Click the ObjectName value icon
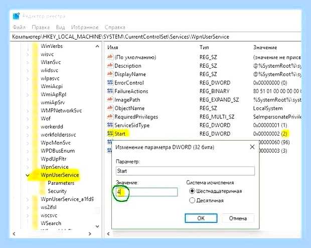This screenshot has width=311, height=248. 110,108
